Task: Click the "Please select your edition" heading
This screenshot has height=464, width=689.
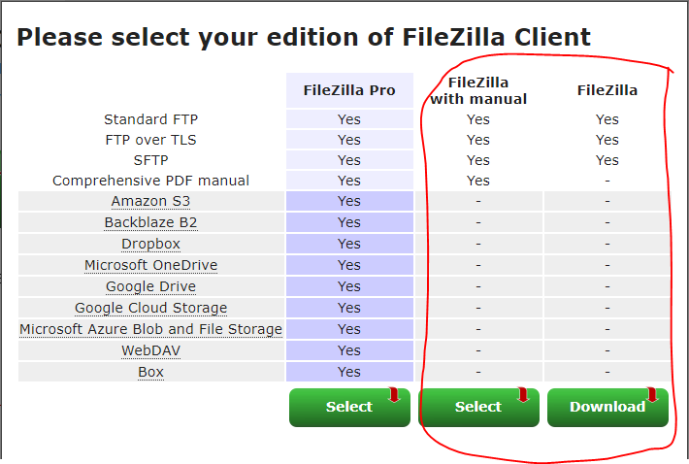Action: [304, 38]
